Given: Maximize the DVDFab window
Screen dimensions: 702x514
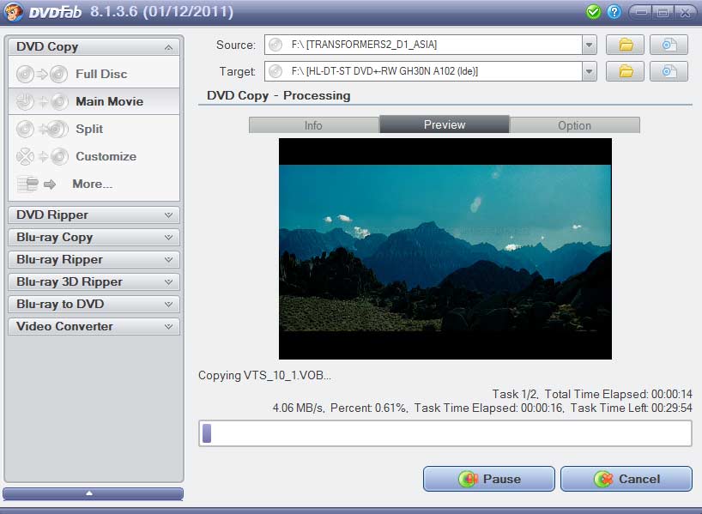Looking at the screenshot, I should 663,12.
